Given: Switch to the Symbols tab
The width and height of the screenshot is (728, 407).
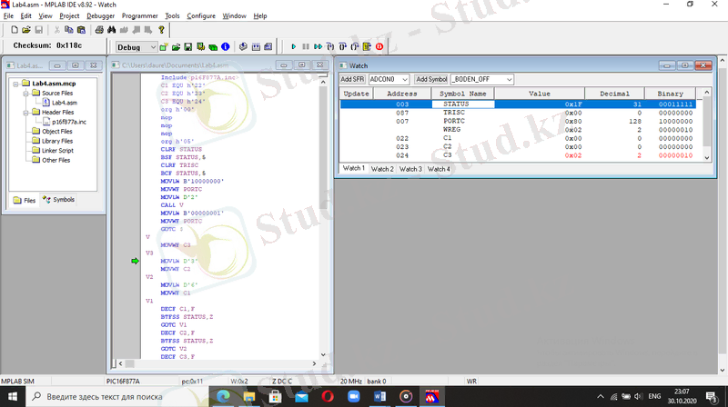Looking at the screenshot, I should (x=59, y=200).
